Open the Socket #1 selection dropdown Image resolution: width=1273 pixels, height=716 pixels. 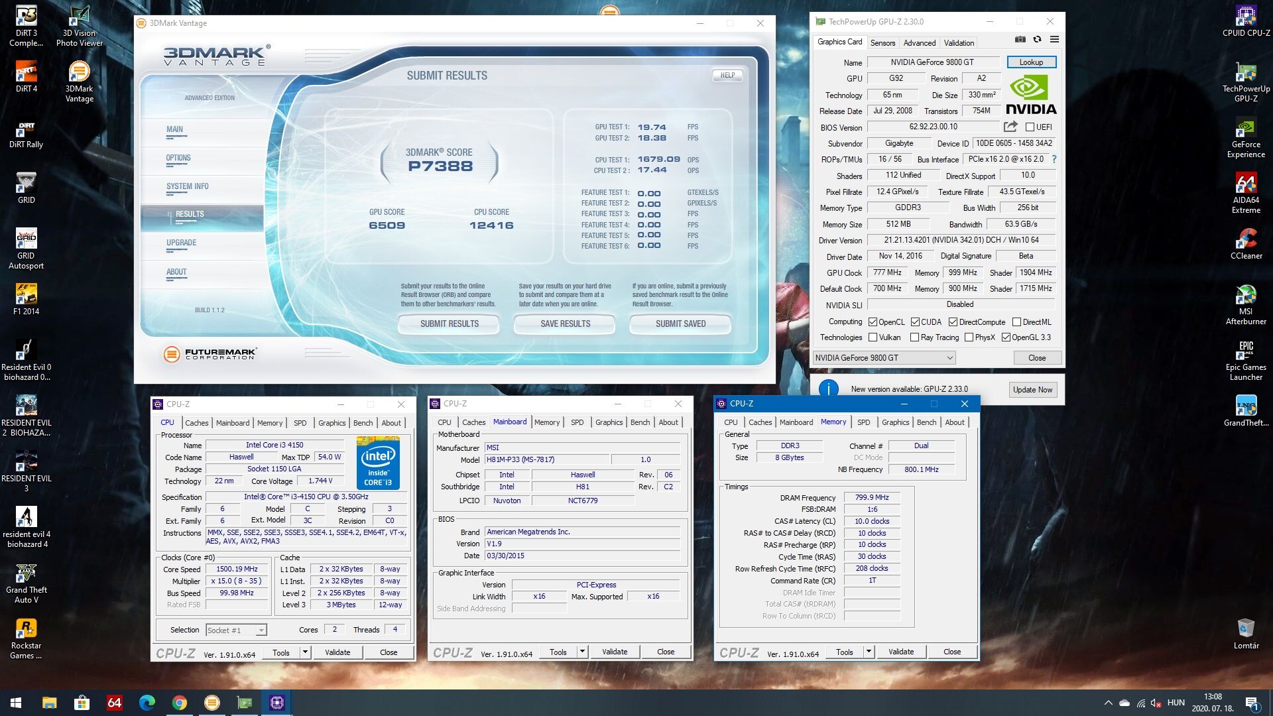(x=261, y=630)
